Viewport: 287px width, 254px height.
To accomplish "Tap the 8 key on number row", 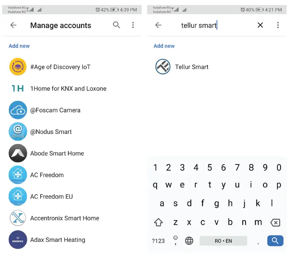I will (251, 167).
